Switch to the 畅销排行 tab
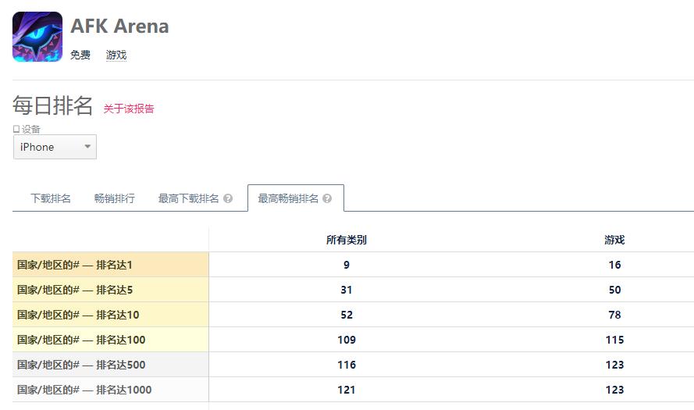This screenshot has width=694, height=410. point(115,198)
